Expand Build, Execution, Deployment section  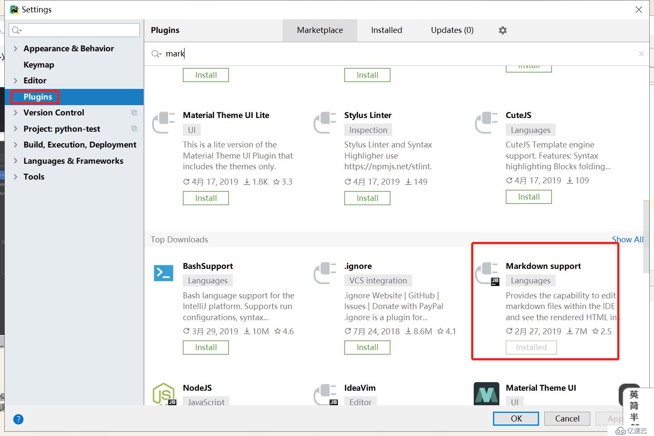tap(15, 145)
